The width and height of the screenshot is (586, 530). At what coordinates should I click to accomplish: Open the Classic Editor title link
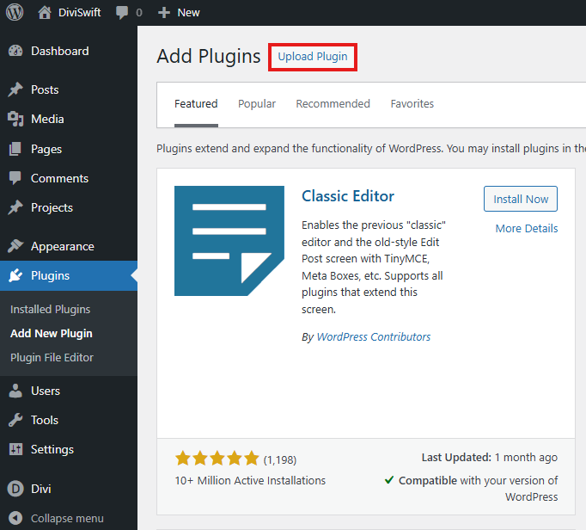348,196
